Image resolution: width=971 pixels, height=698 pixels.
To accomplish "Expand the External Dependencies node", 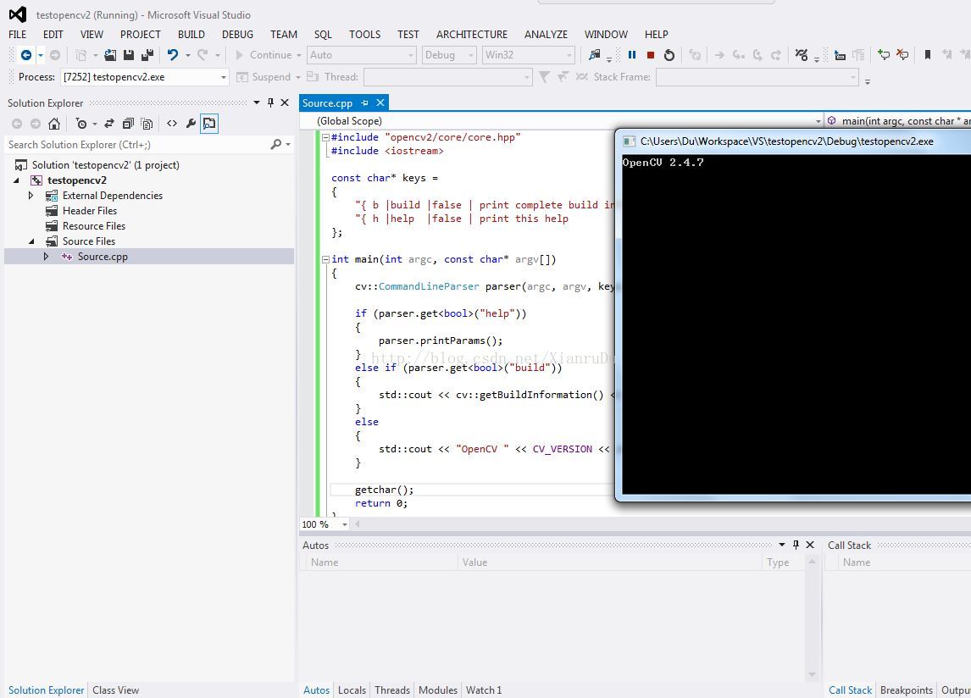I will pyautogui.click(x=31, y=195).
